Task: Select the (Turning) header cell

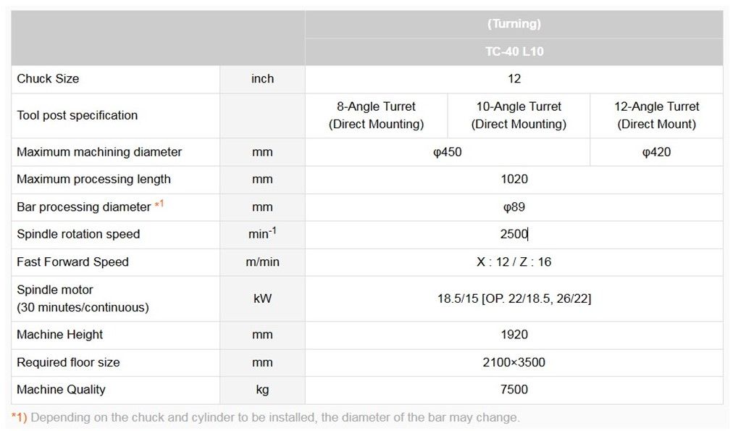Action: (514, 24)
